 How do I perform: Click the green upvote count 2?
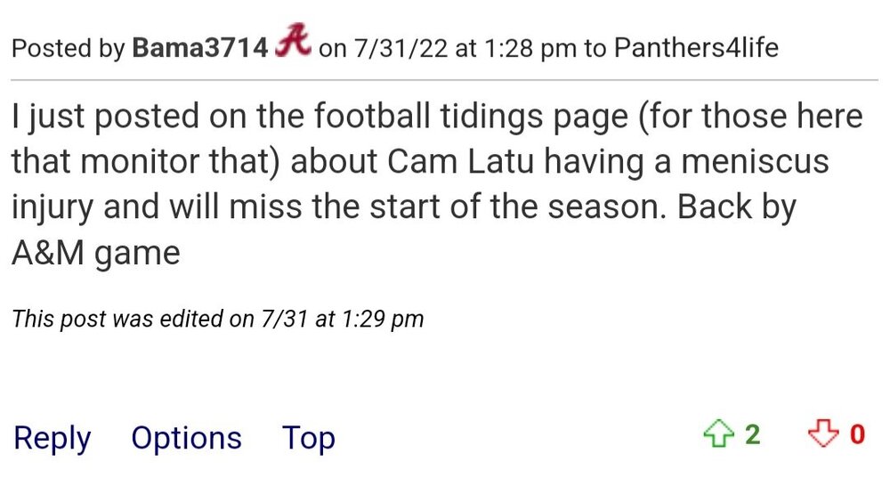(752, 434)
